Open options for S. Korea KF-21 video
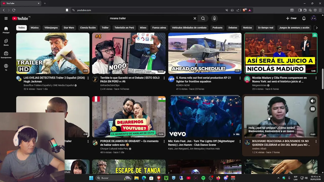This screenshot has width=324, height=182. point(240,78)
